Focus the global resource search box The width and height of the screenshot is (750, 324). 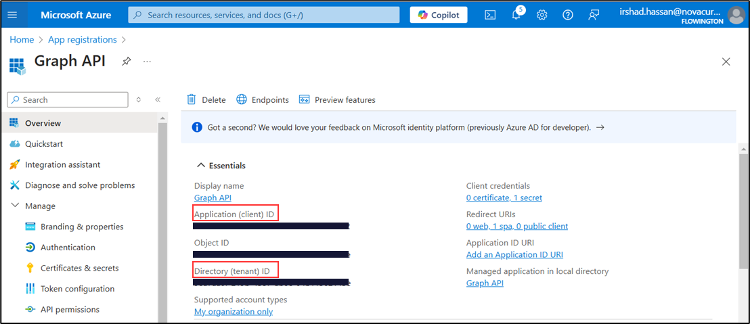tap(263, 15)
